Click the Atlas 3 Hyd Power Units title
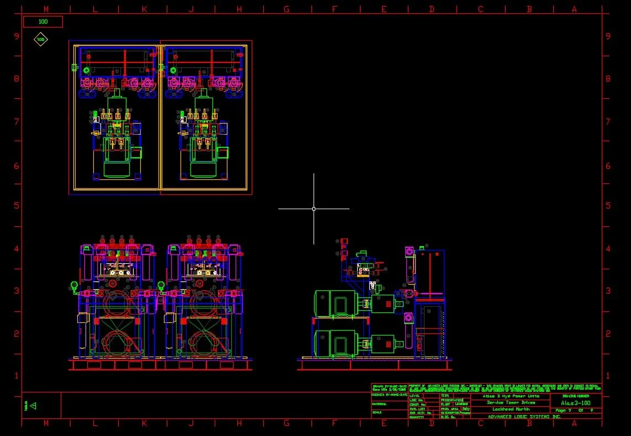 pyautogui.click(x=511, y=396)
